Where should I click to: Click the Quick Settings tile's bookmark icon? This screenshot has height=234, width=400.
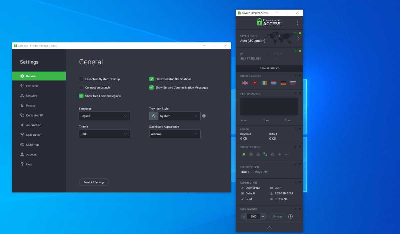[x=300, y=146]
